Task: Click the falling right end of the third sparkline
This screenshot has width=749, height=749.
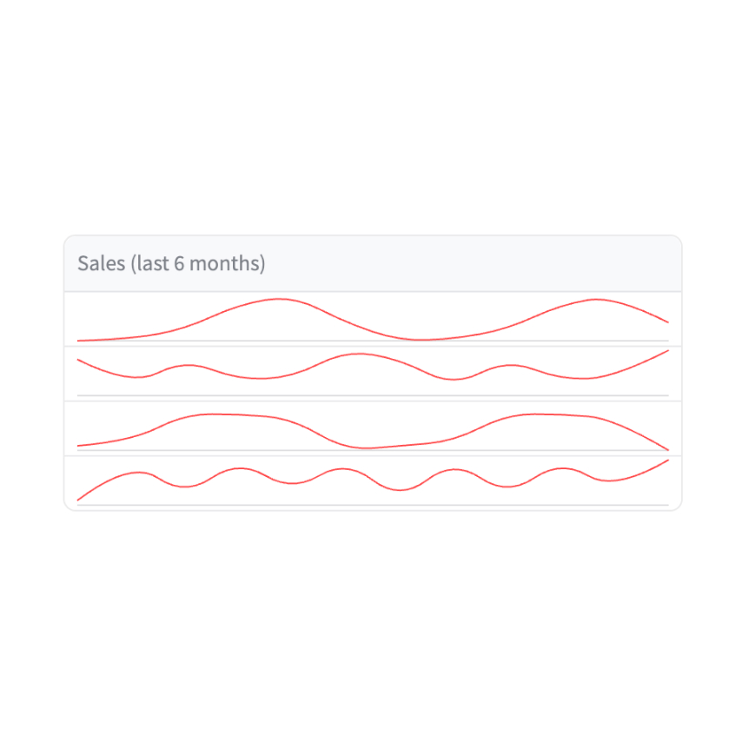Action: pos(666,448)
